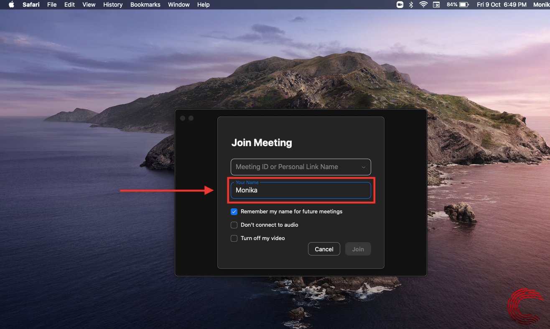The height and width of the screenshot is (329, 550).
Task: Uncheck Remember my name for future meetings
Action: [x=234, y=212]
